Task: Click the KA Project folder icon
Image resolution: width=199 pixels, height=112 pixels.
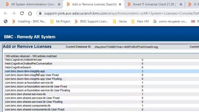Action: coord(52,21)
